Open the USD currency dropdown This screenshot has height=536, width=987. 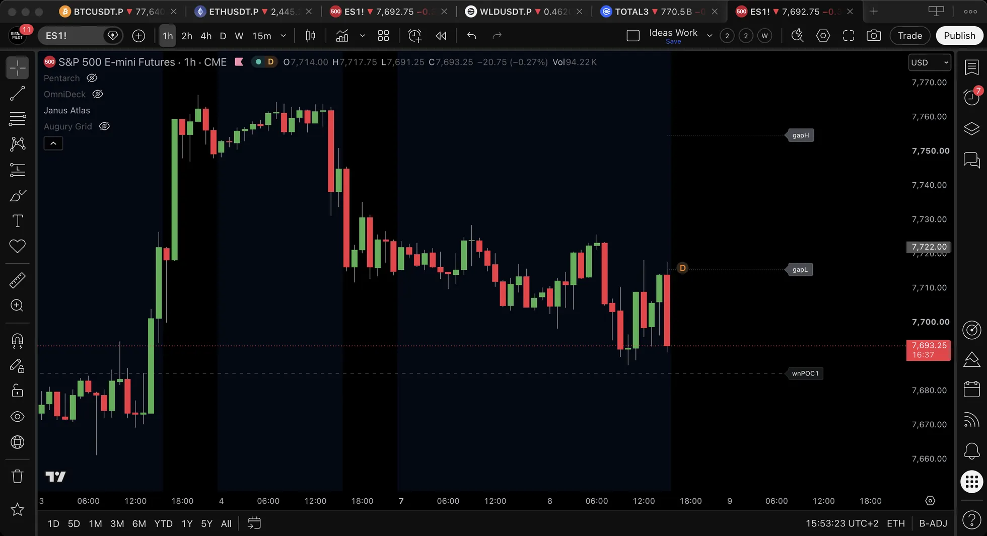click(x=930, y=62)
